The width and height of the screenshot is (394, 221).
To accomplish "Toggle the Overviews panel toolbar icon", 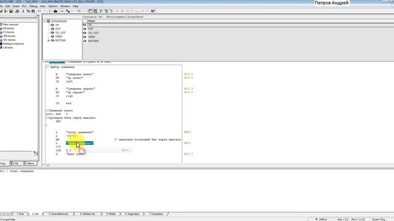I will click(90, 11).
